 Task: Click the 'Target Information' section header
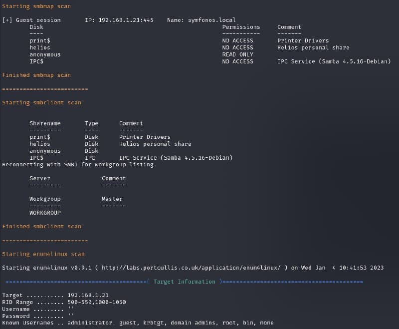(184, 282)
